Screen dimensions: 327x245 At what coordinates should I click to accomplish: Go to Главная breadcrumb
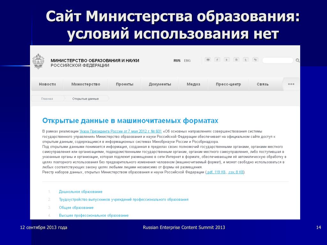click(x=47, y=99)
